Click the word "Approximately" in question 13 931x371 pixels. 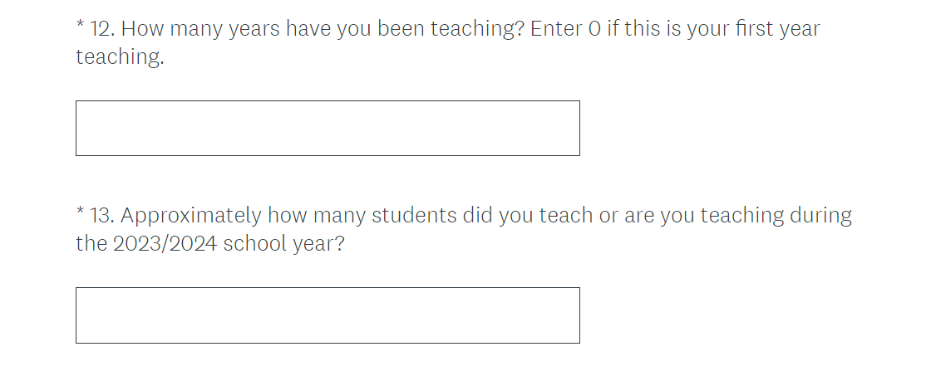pyautogui.click(x=191, y=216)
